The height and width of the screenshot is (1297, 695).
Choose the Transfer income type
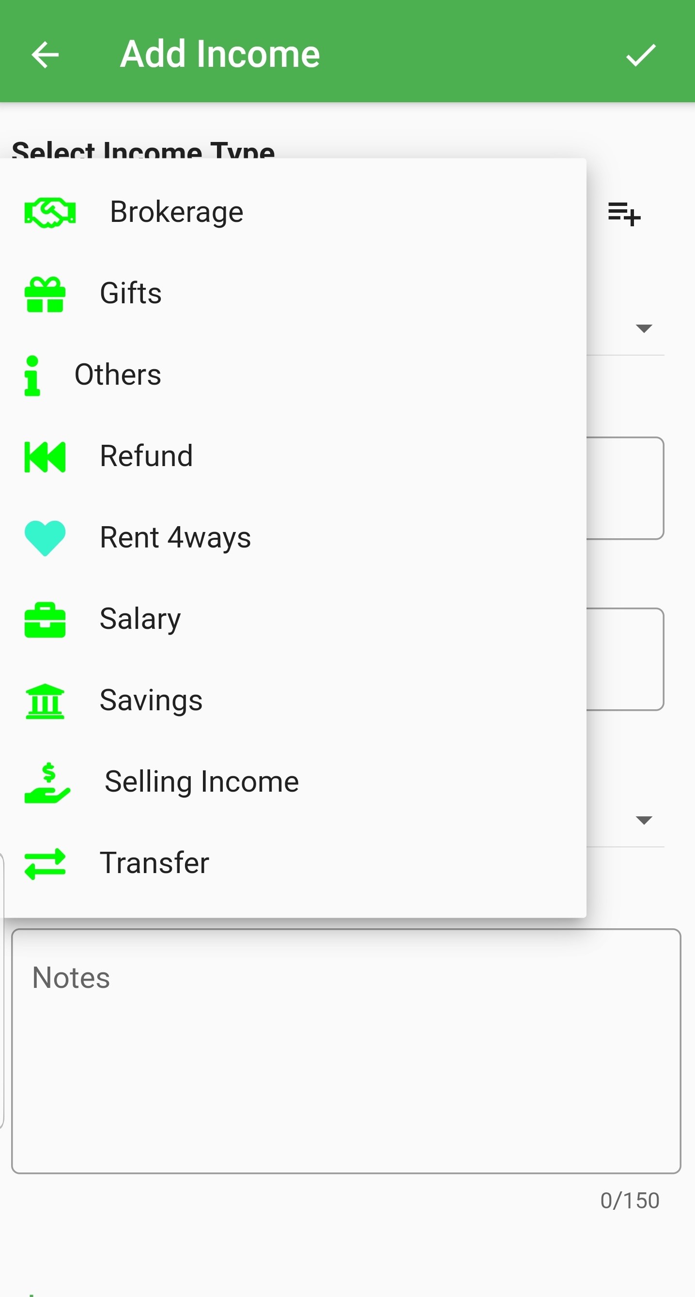point(154,863)
